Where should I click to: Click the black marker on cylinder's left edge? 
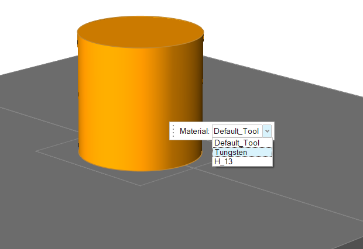(x=78, y=94)
